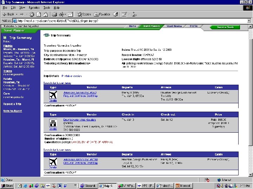Click the page scrollbar up arrow
This screenshot has height=189, width=253.
[x=250, y=26]
